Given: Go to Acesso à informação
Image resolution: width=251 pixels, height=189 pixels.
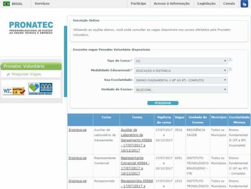Looking at the screenshot, I should tap(172, 4).
